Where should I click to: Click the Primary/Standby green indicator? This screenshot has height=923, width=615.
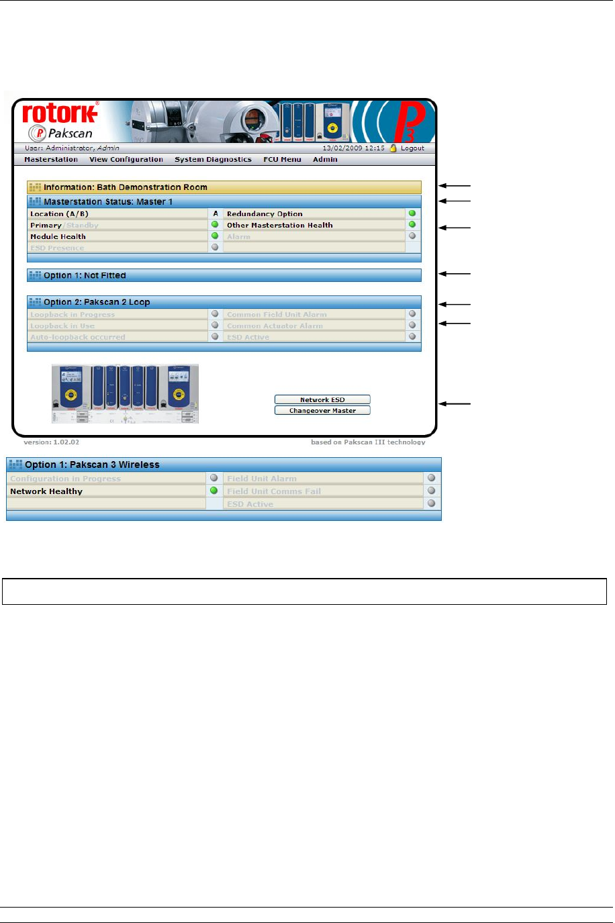[x=215, y=225]
